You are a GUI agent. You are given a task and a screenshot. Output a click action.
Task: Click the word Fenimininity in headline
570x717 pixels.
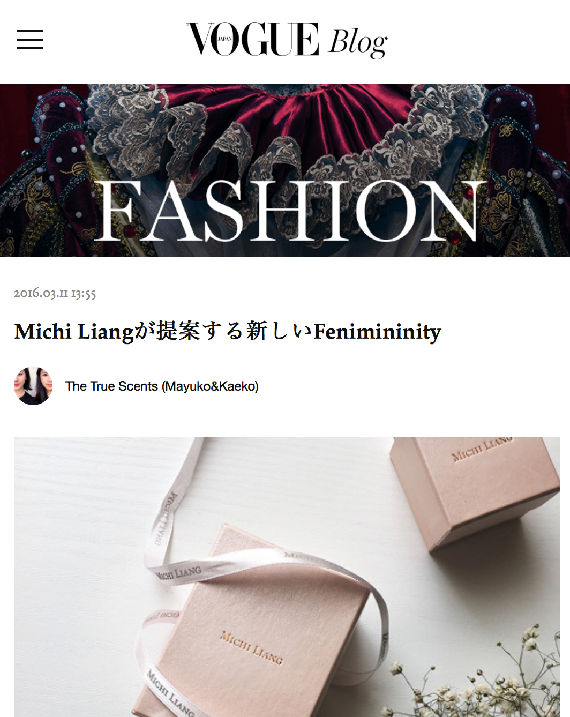pyautogui.click(x=377, y=331)
